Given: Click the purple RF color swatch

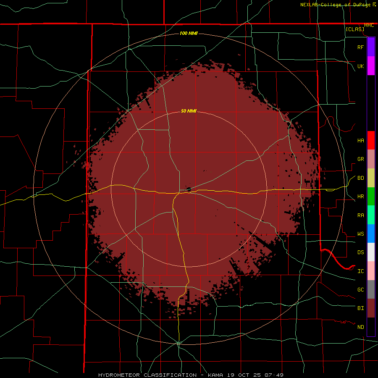Looking at the screenshot, I should [x=371, y=47].
